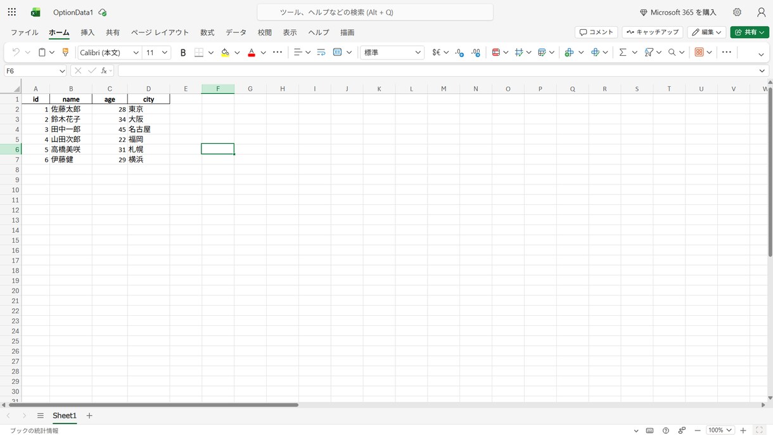The image size is (773, 435).
Task: Expand the borders dropdown arrow
Action: pyautogui.click(x=211, y=53)
